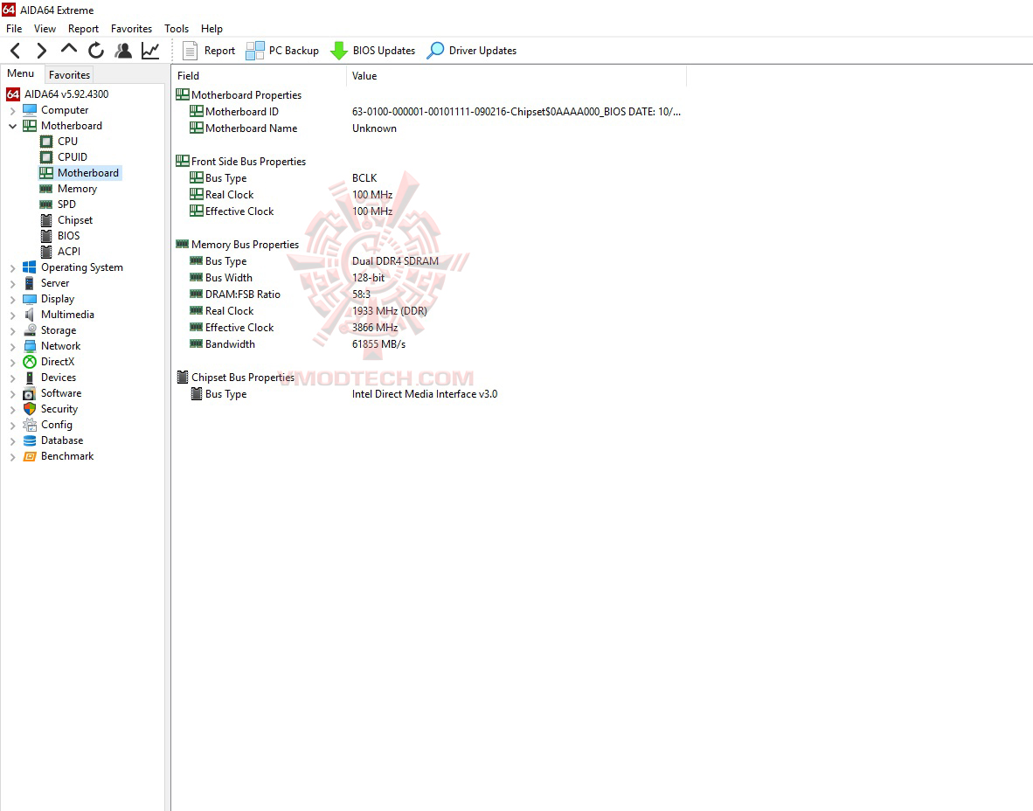Select AIDA64 v5.92.4300 root node
Screen dimensions: 1033x811
click(x=58, y=94)
